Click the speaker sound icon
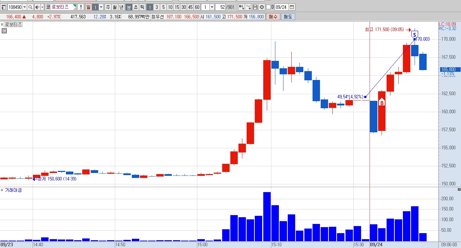461x248 pixels. click(37, 7)
